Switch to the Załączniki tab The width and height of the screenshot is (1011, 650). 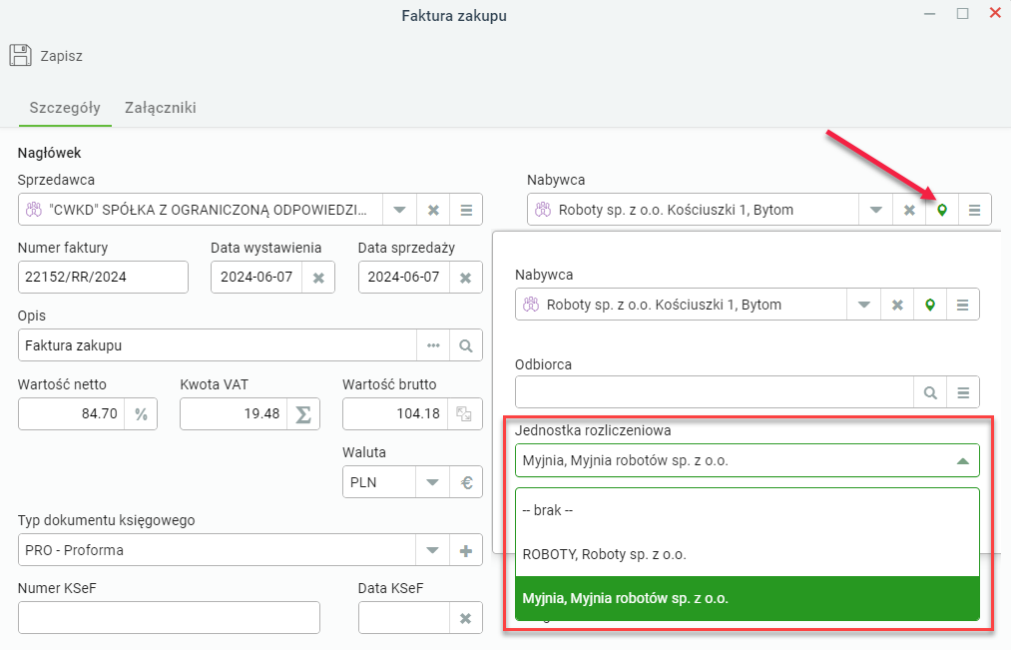(161, 108)
